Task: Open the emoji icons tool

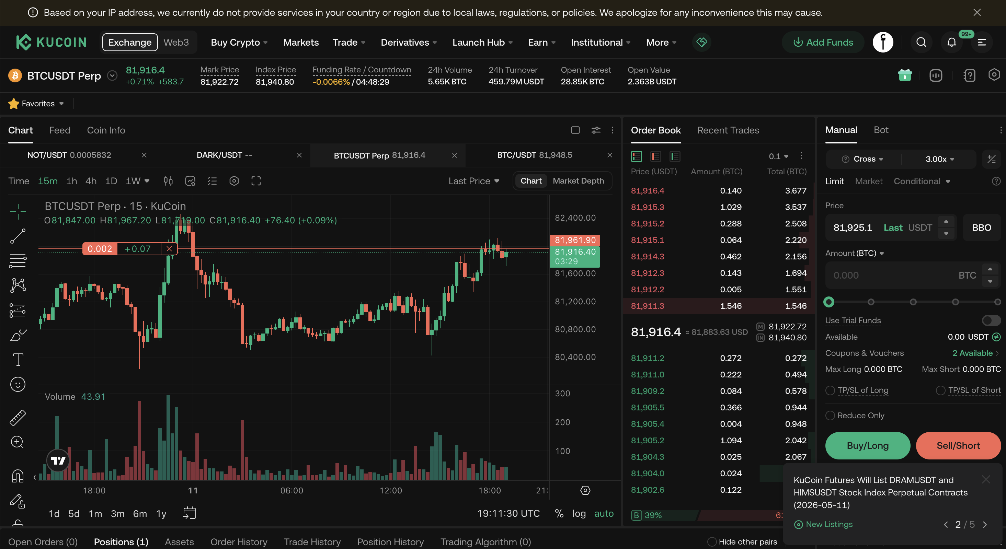Action: (18, 385)
